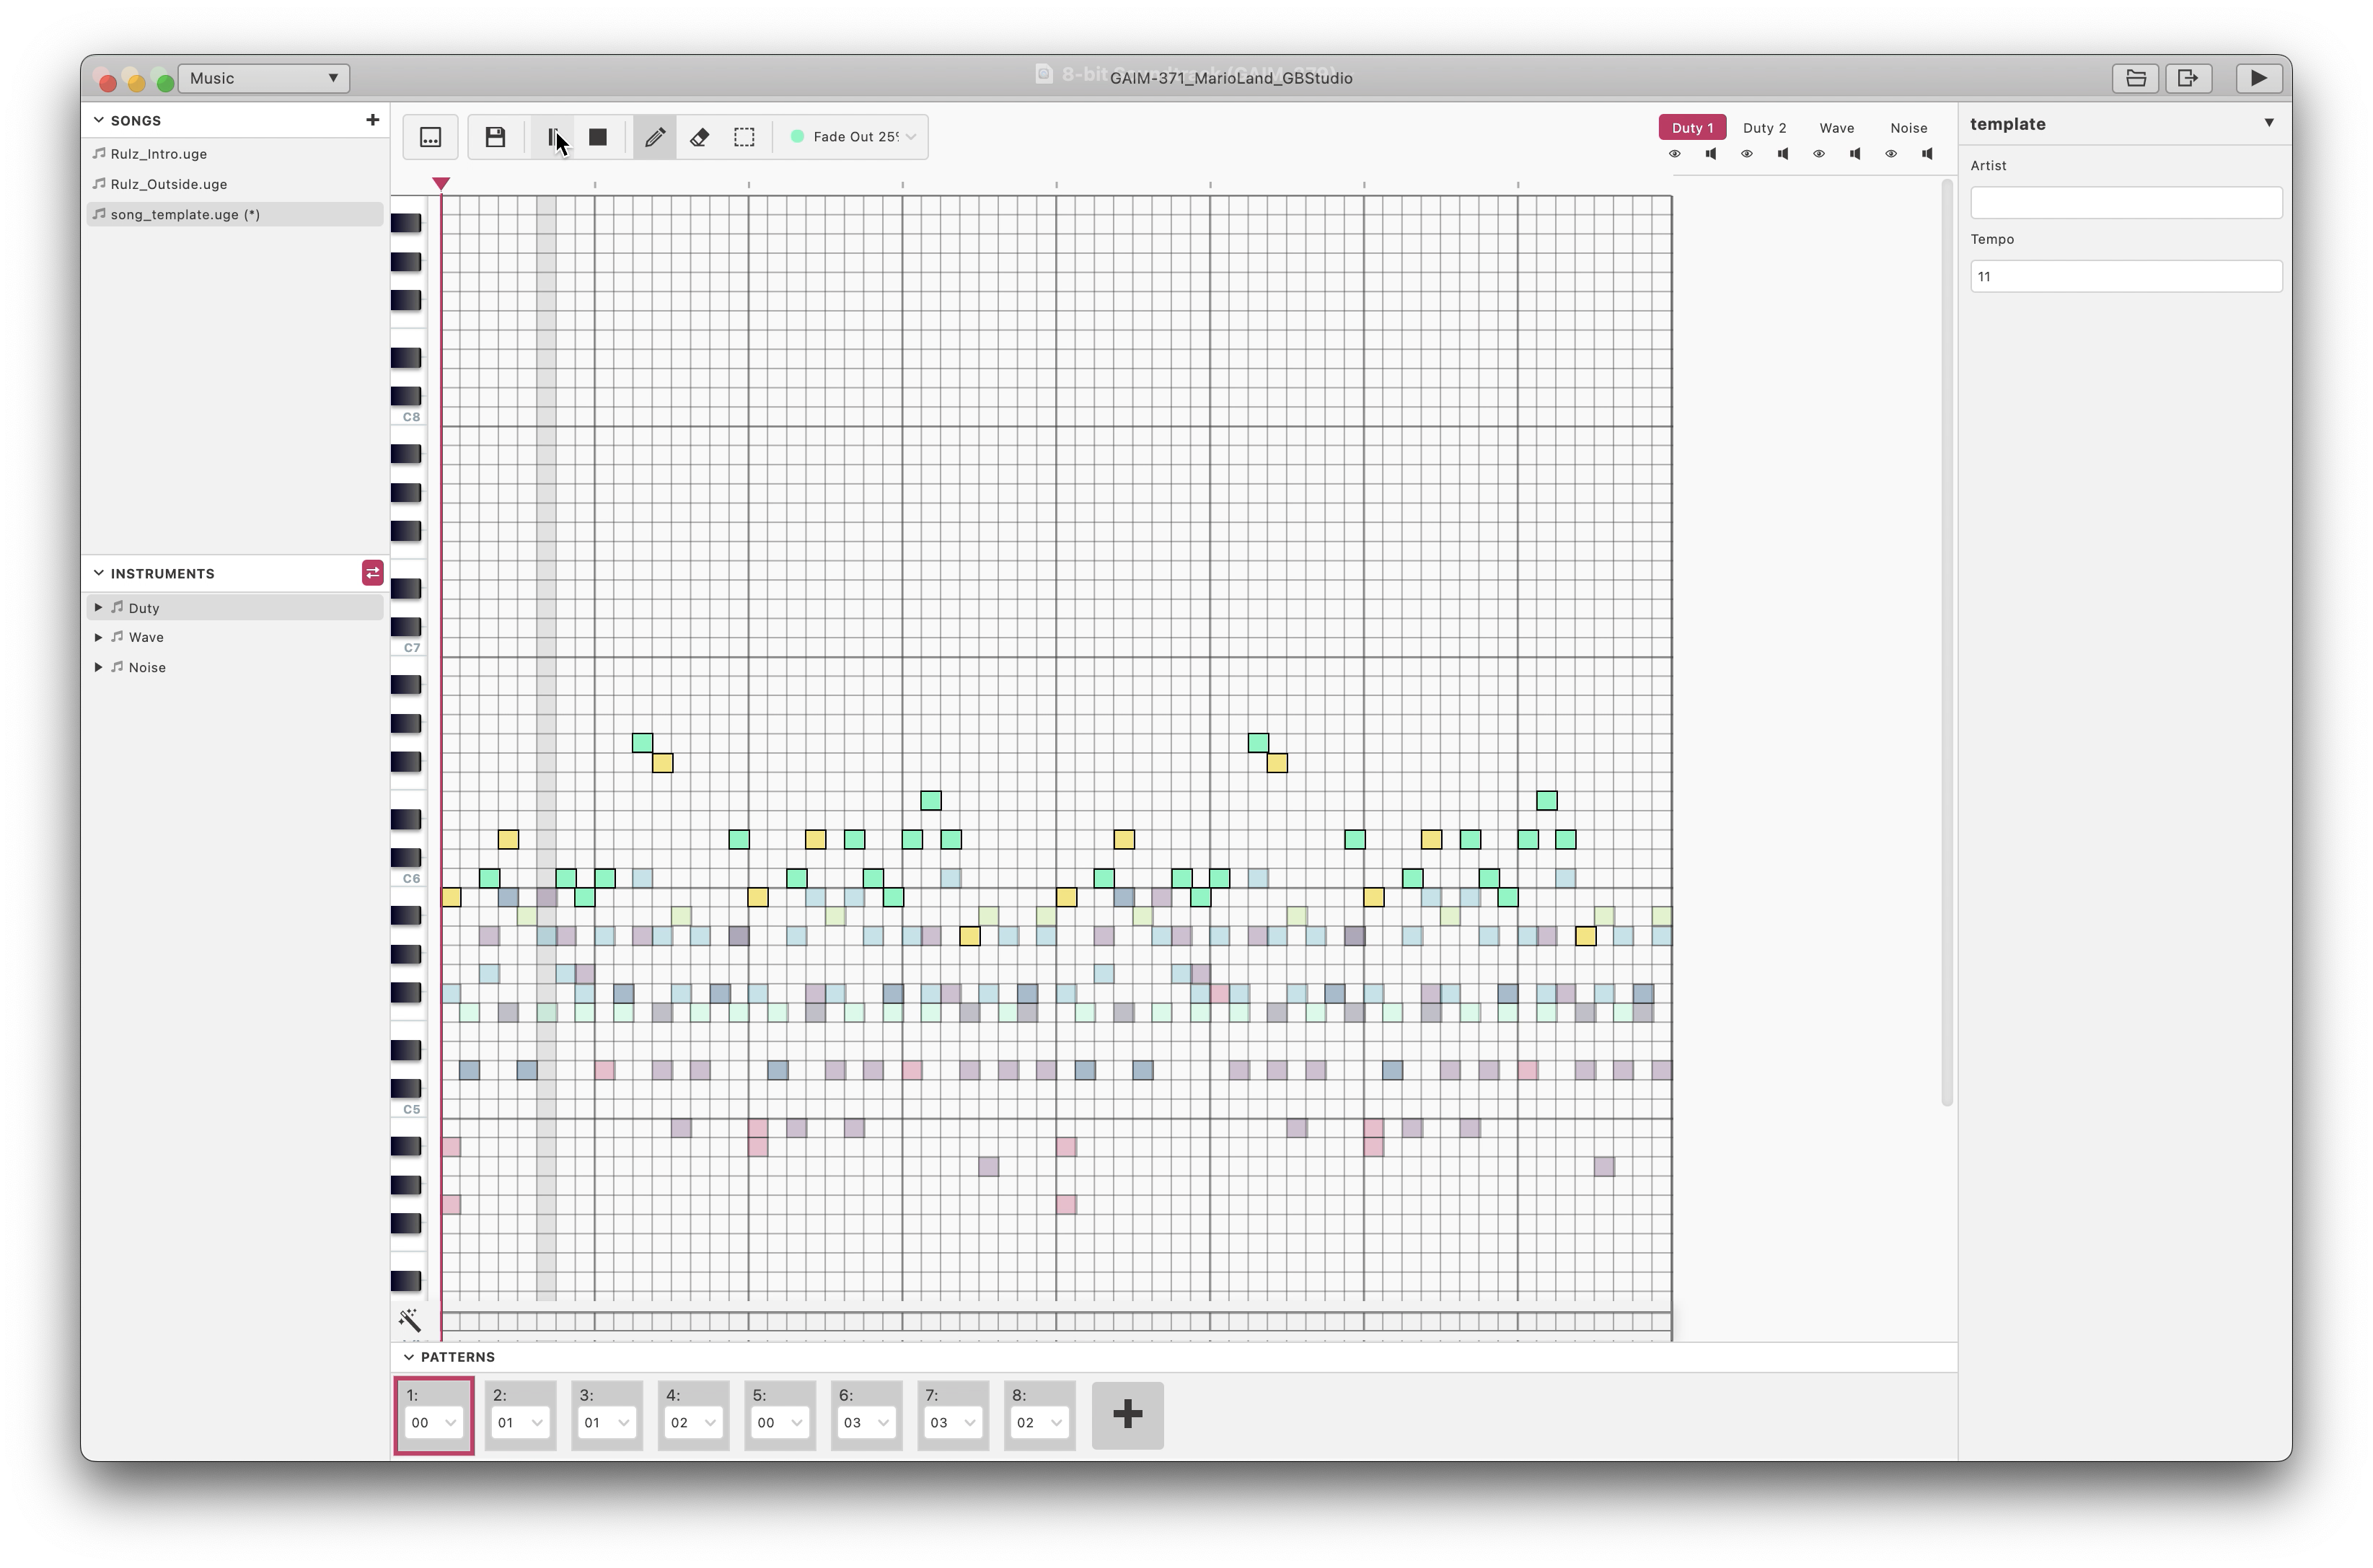Add a new song with plus icon

[372, 120]
